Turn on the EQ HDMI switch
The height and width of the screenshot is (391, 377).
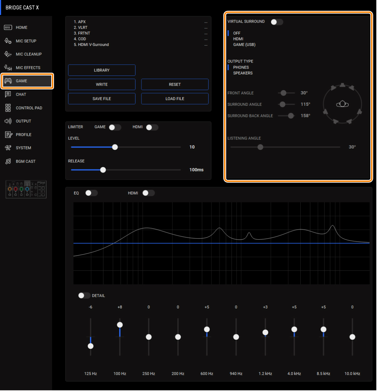[148, 193]
